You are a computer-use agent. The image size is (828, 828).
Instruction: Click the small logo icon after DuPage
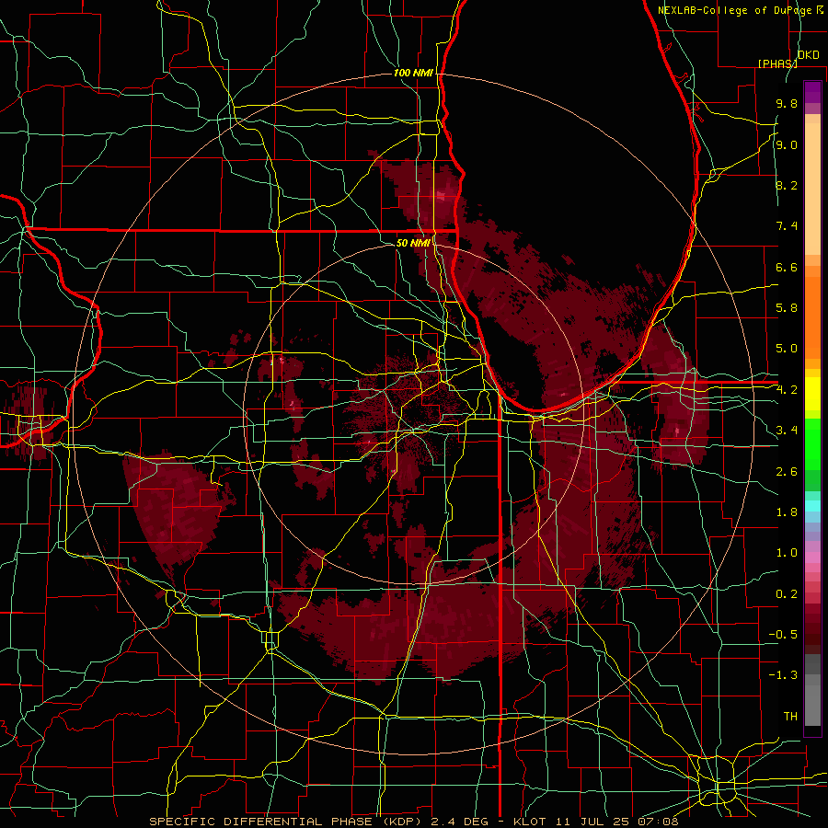[x=820, y=9]
